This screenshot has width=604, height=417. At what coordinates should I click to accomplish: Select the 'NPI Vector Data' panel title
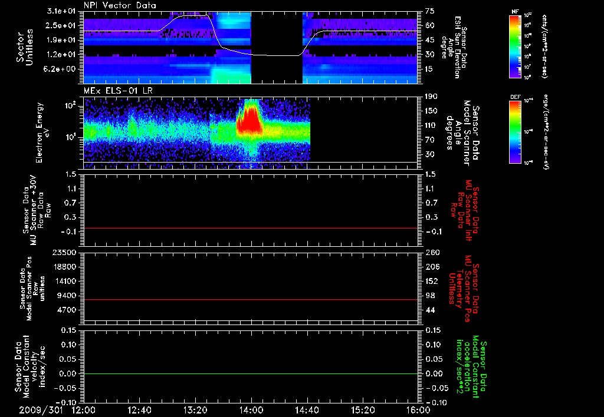120,5
